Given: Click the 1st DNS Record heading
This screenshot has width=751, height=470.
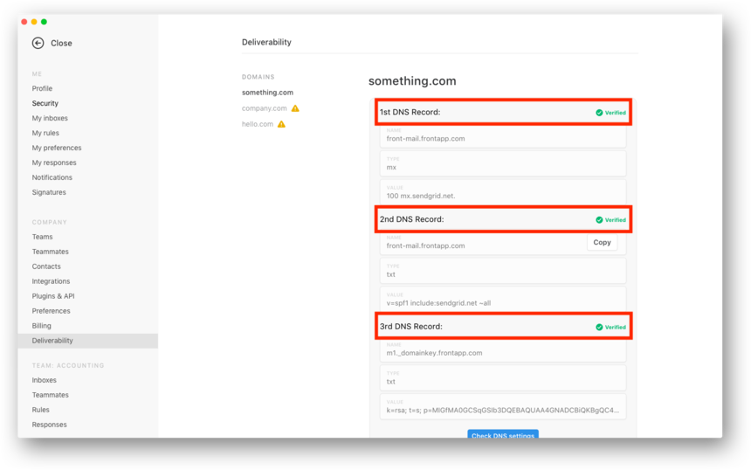Looking at the screenshot, I should (x=410, y=112).
